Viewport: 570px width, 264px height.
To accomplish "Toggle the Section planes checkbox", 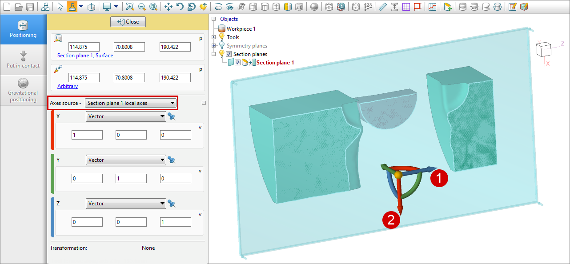I will pos(229,54).
